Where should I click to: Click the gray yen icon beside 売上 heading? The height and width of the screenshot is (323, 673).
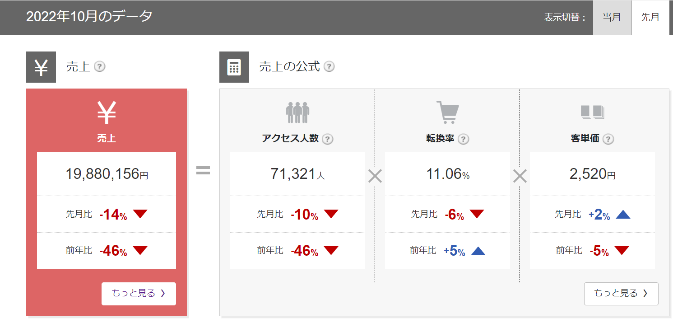41,67
